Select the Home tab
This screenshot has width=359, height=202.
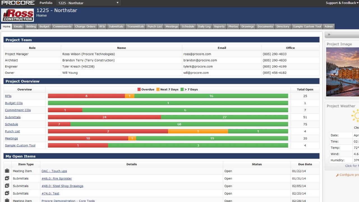(x=6, y=26)
